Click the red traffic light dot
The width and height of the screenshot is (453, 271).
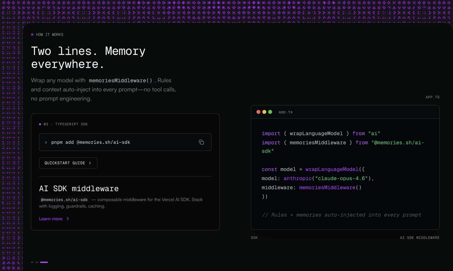(x=258, y=112)
